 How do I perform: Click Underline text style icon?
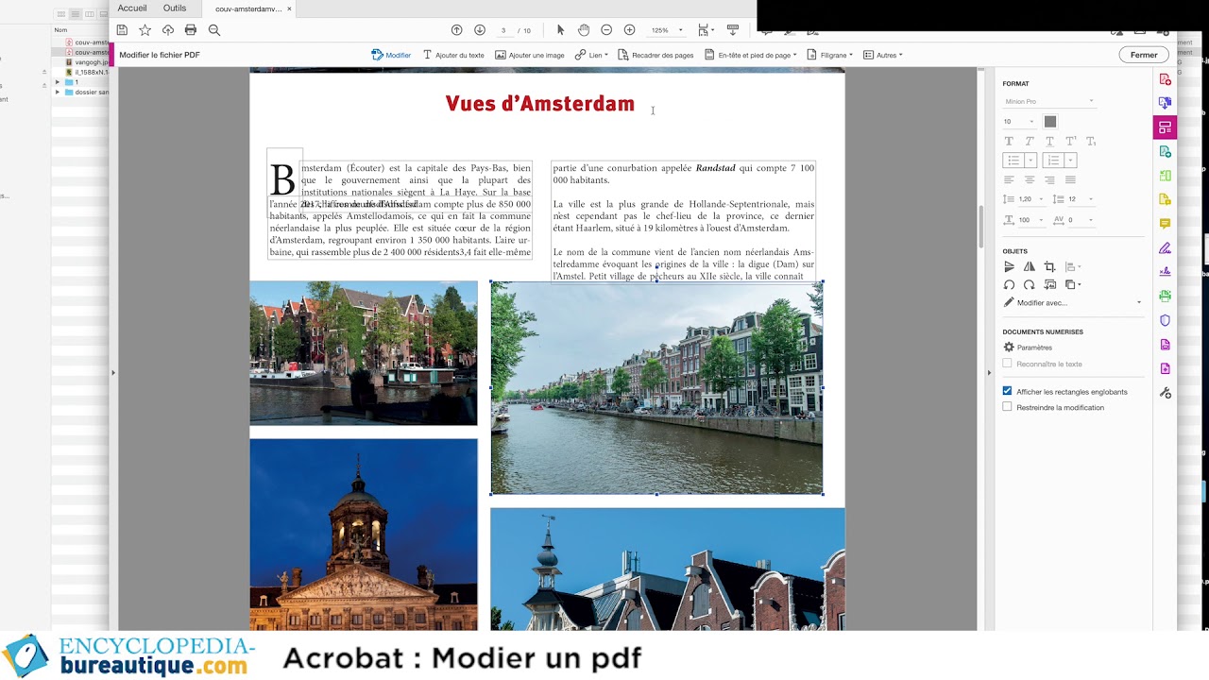[1049, 141]
